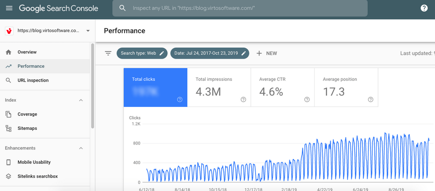The width and height of the screenshot is (435, 191).
Task: Click help icon on Average position card
Action: (x=371, y=99)
